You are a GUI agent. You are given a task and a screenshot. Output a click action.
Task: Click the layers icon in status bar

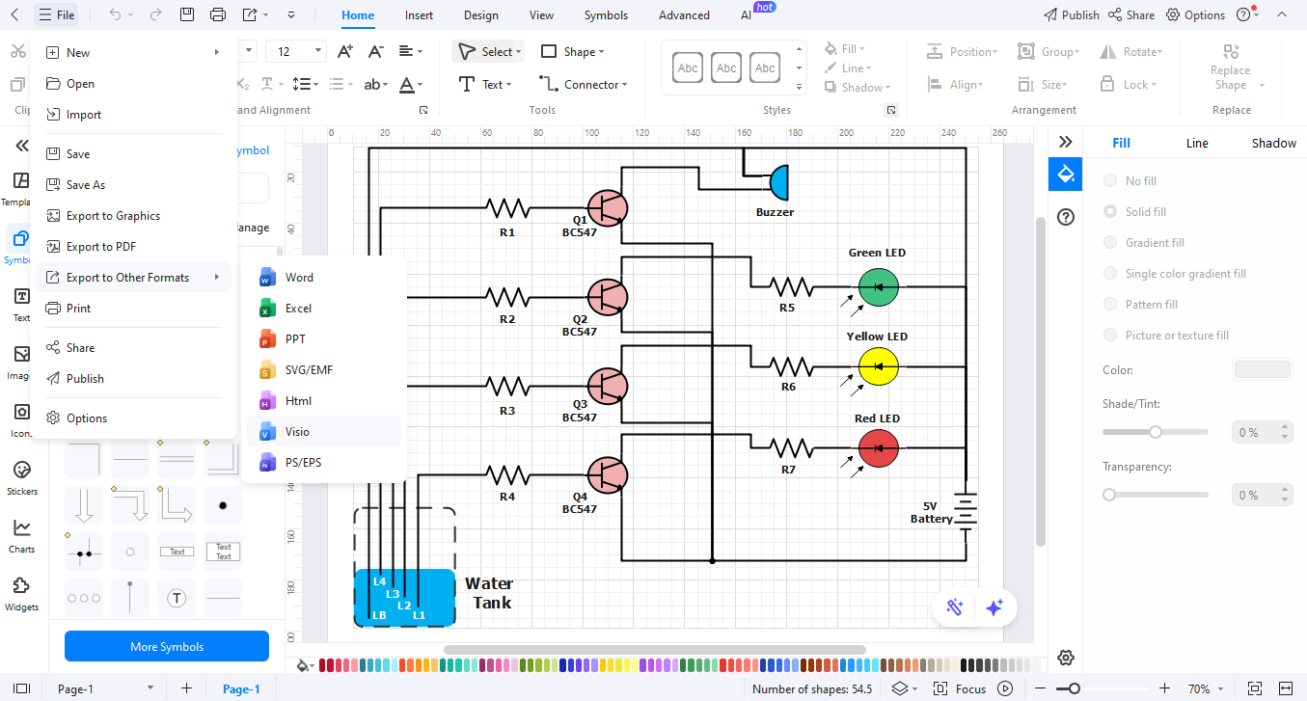click(900, 688)
